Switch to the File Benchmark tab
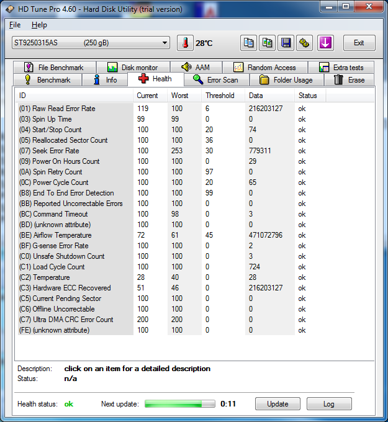Viewport: 388px width, 422px height. click(x=55, y=67)
